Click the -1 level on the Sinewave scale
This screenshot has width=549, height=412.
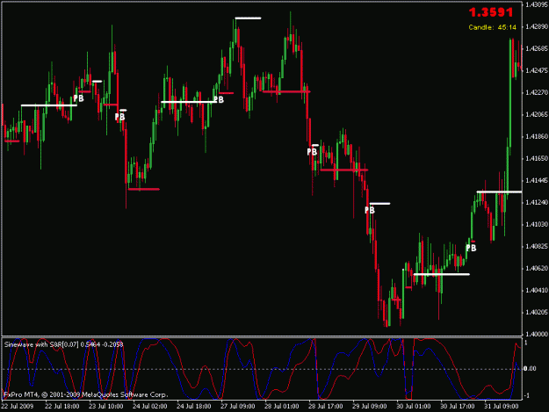[x=527, y=396]
